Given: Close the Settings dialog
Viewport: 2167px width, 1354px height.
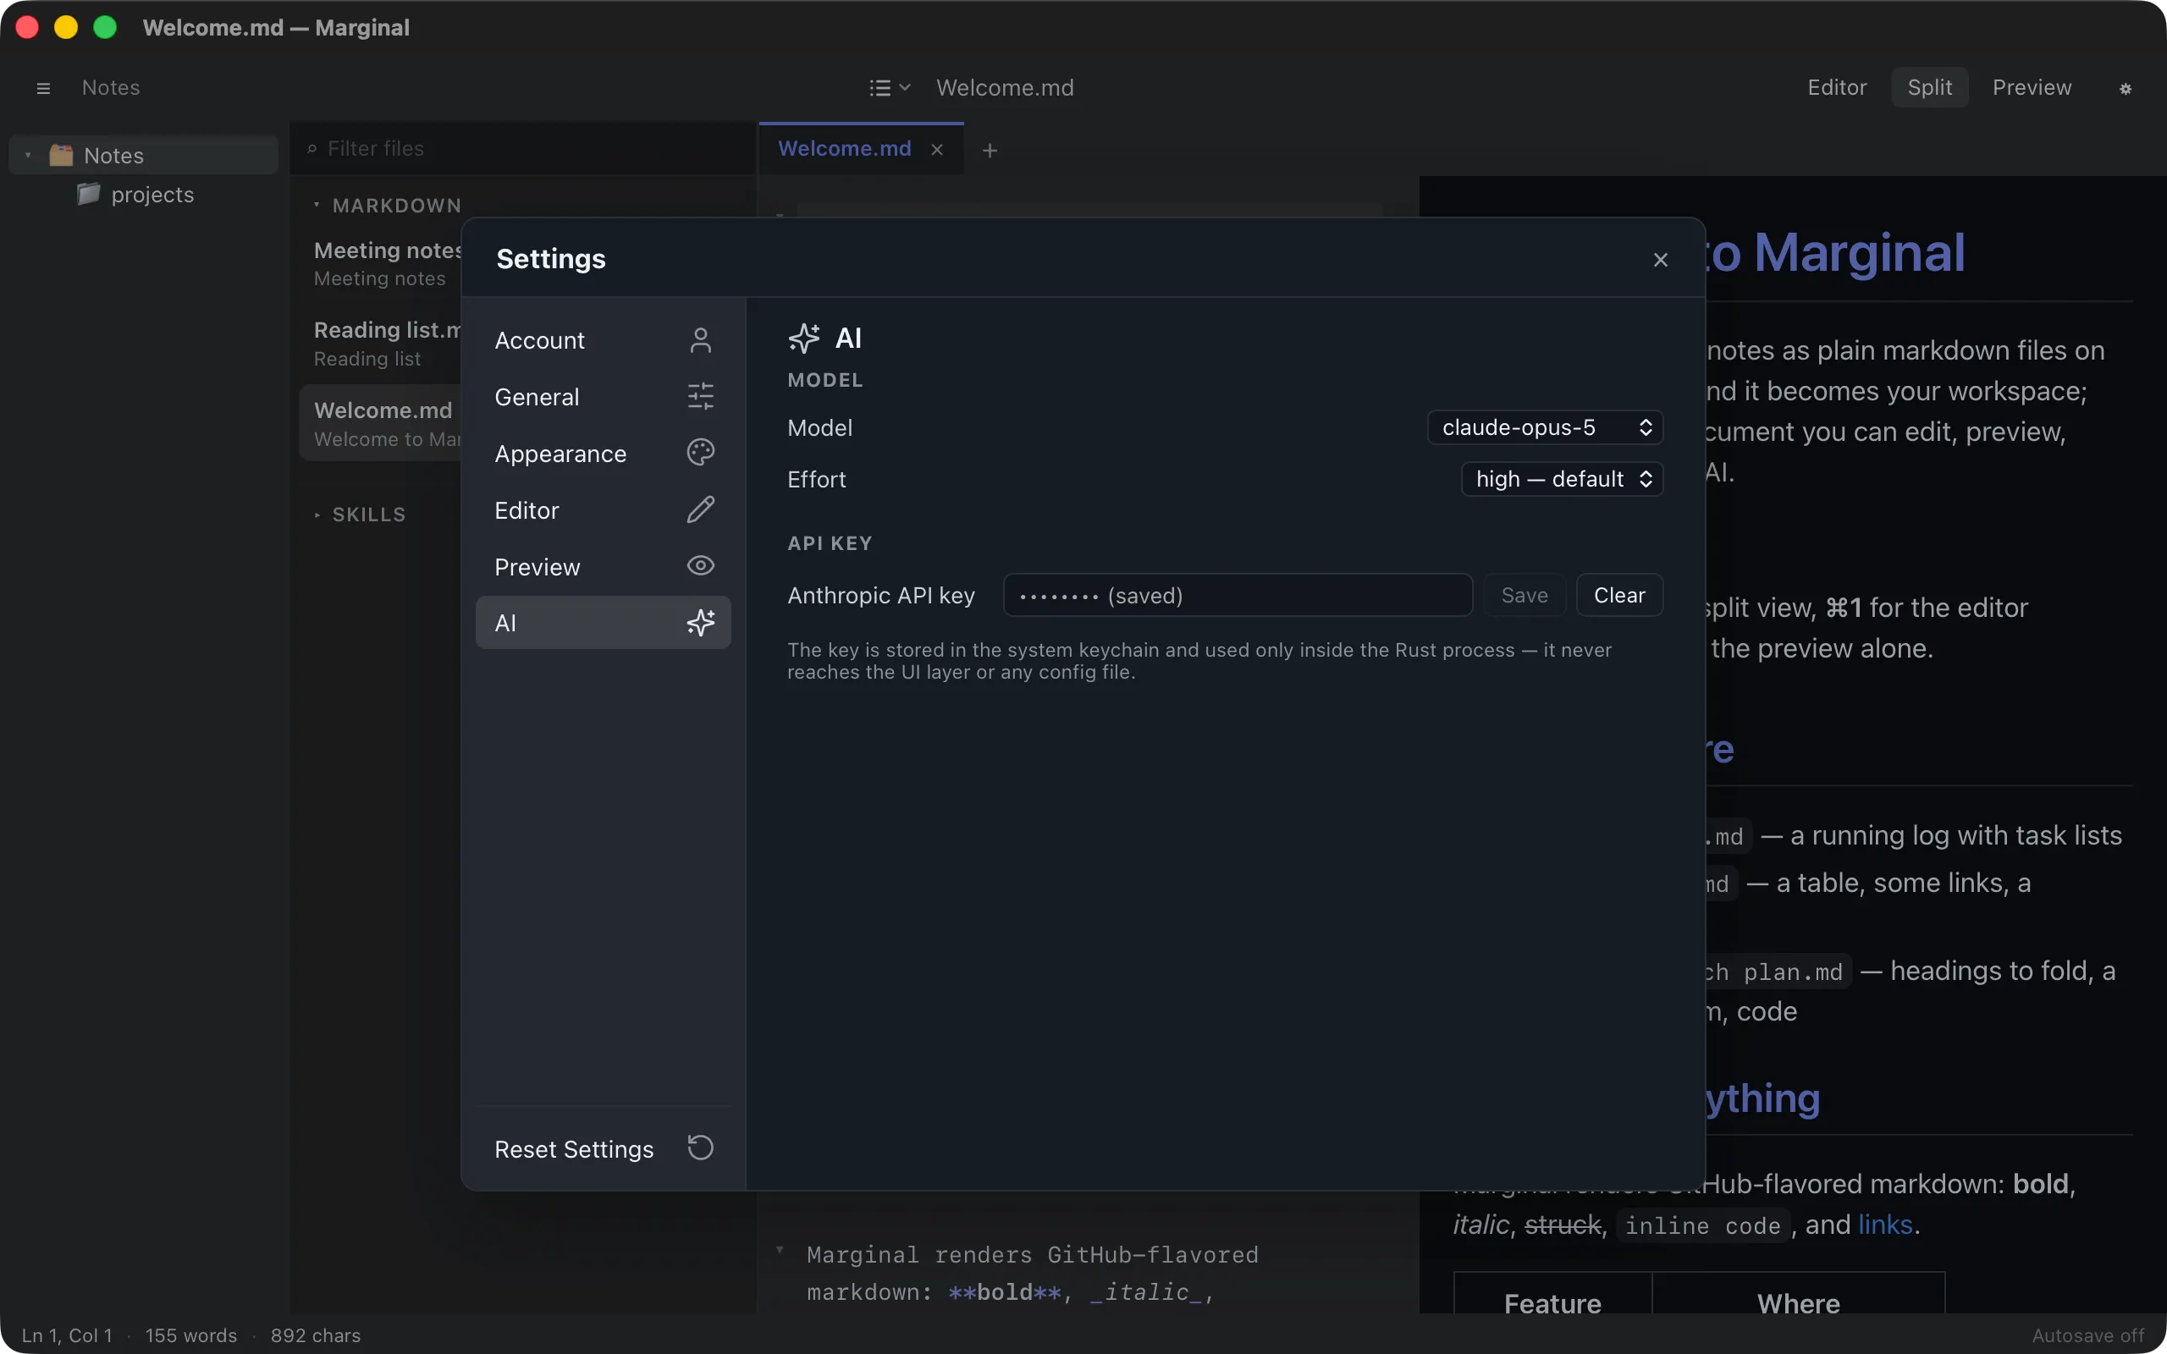Looking at the screenshot, I should 1660,260.
